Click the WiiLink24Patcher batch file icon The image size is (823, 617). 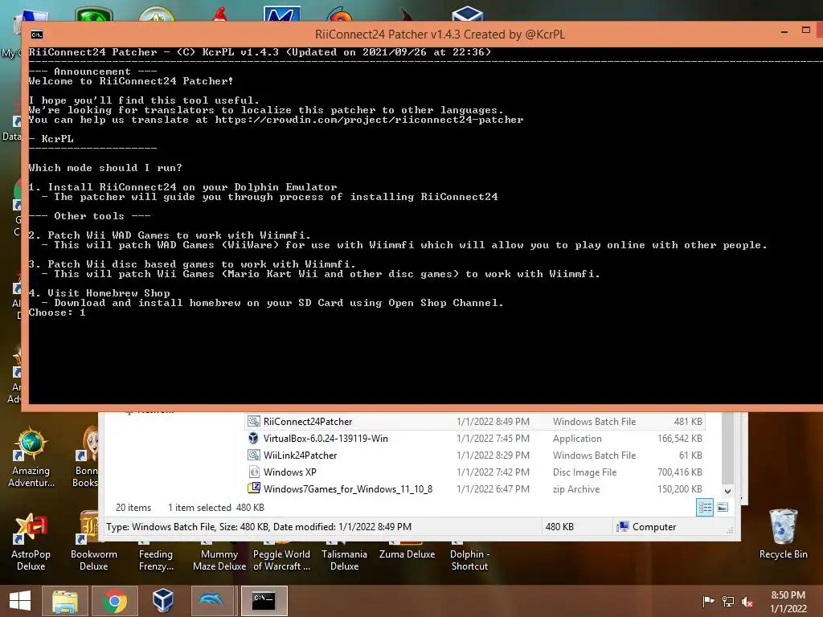tap(254, 455)
